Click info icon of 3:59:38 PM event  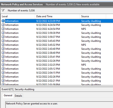point(3,33)
